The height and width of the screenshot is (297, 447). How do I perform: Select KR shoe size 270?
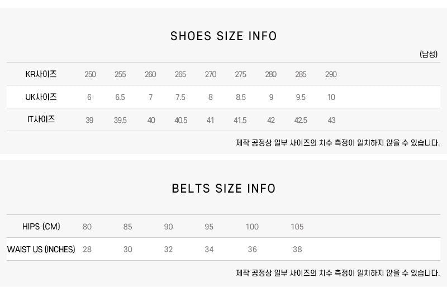click(x=211, y=74)
